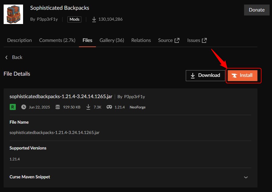This screenshot has width=272, height=192.
Task: Click the File Details heading
Action: coord(17,74)
